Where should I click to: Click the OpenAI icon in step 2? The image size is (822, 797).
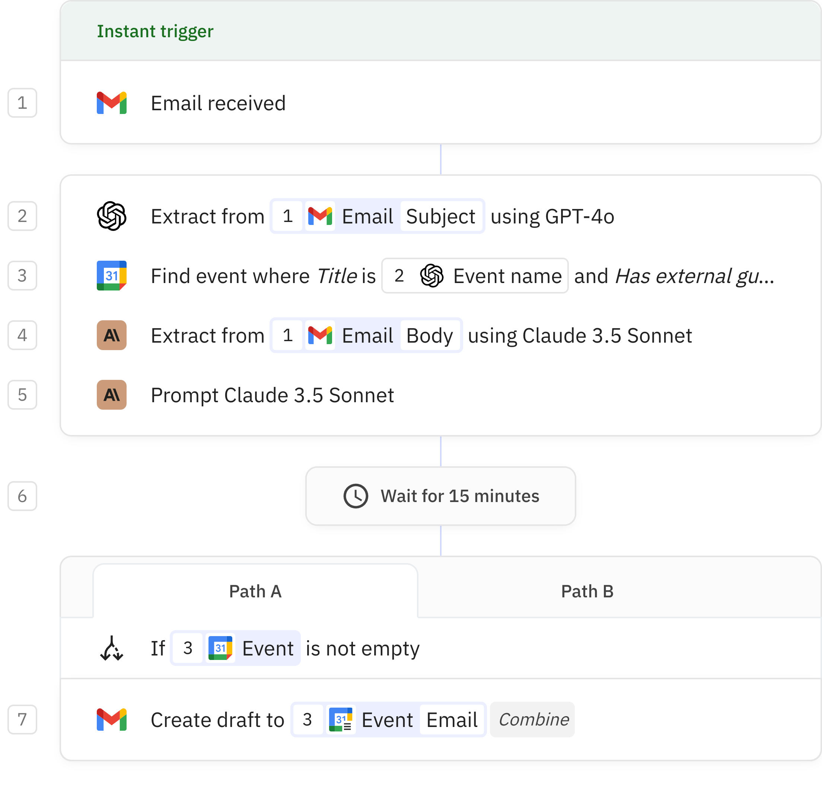112,216
